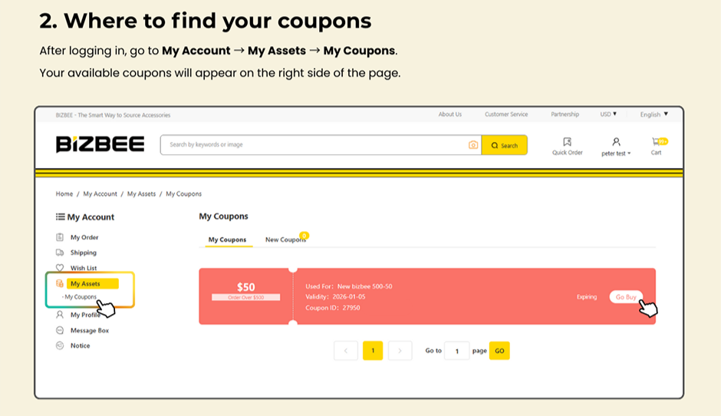Click the Message Box icon
721x416 pixels.
point(60,330)
